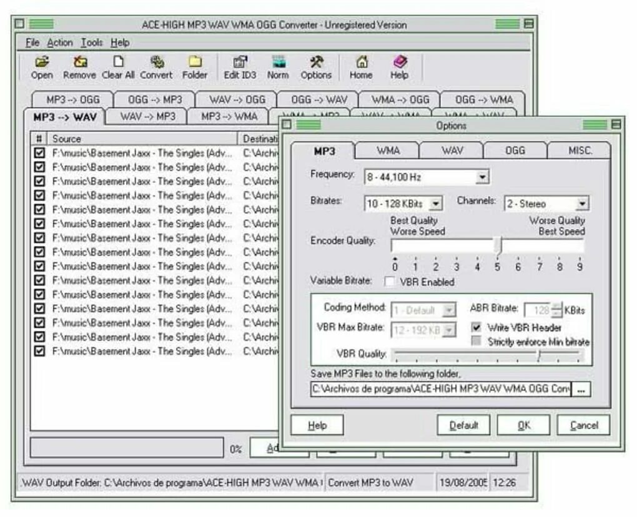Click the Source column header
Image resolution: width=637 pixels, height=517 pixels.
pos(142,139)
